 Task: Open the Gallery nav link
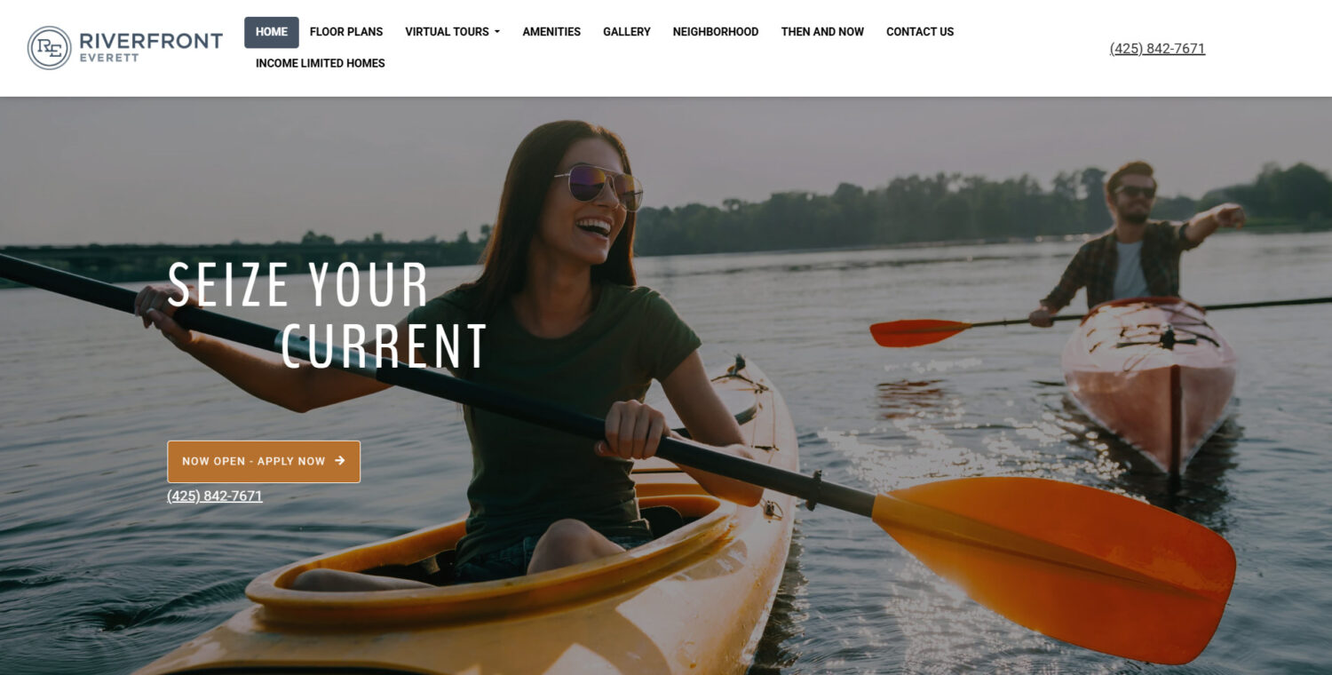(x=627, y=32)
